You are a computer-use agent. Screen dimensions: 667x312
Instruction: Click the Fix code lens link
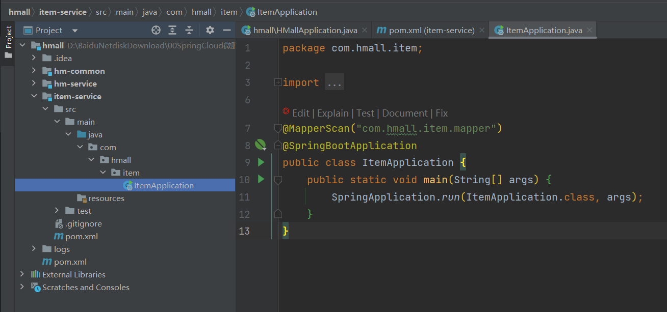tap(442, 113)
